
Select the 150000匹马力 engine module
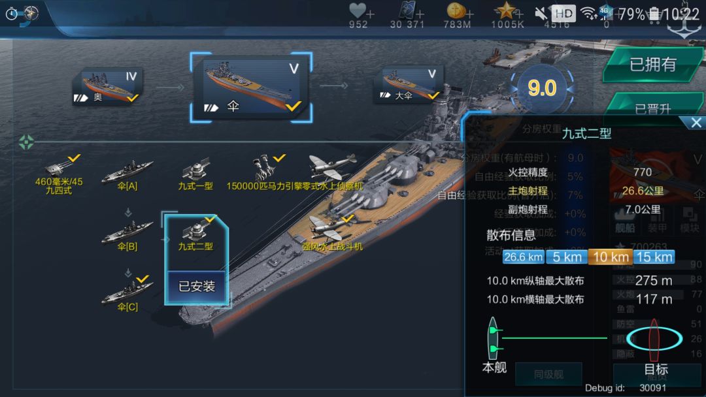265,174
